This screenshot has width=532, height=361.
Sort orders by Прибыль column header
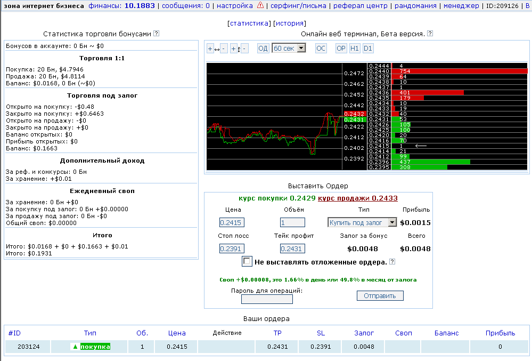(500, 333)
